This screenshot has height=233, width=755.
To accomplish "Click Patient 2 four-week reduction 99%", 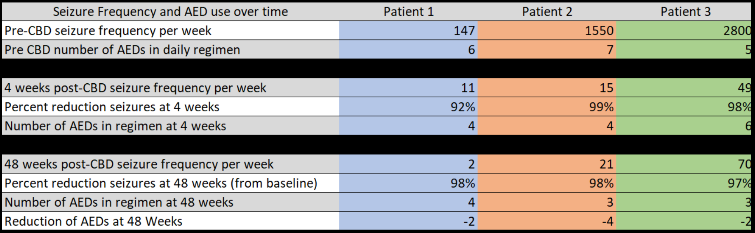I will [601, 107].
